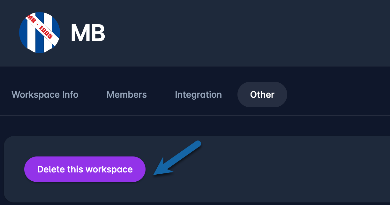The height and width of the screenshot is (205, 390).
Task: Click the MB workspace name heading
Action: click(88, 33)
